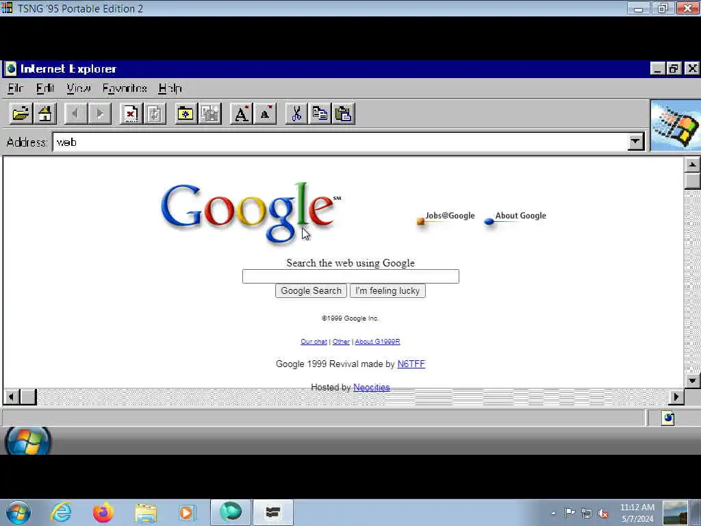Show hidden tray icons arrow

point(553,513)
